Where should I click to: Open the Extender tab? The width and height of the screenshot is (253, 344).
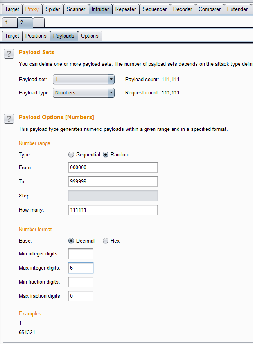pos(237,9)
